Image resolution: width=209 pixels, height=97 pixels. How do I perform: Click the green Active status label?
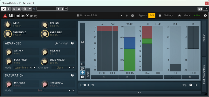[197, 16]
